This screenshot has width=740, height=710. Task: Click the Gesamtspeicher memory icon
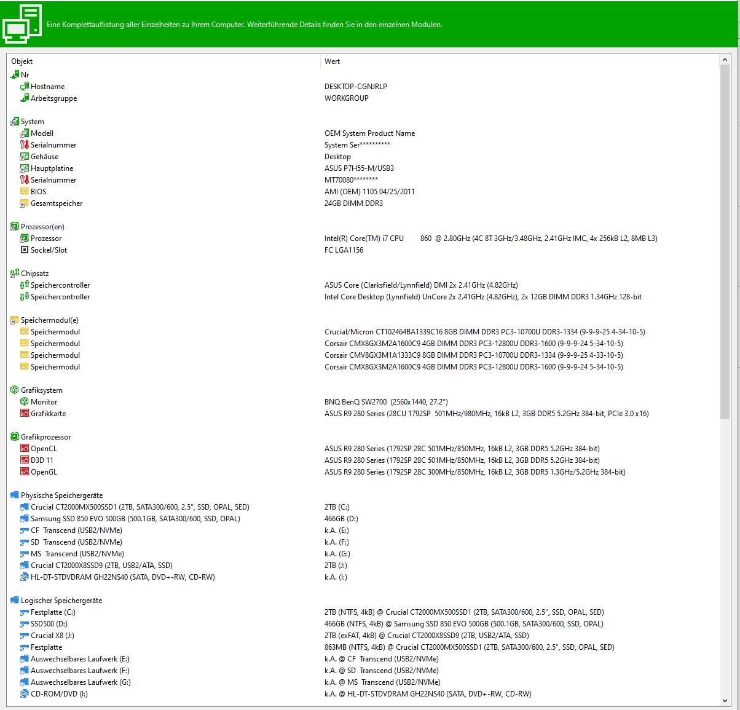coord(25,203)
